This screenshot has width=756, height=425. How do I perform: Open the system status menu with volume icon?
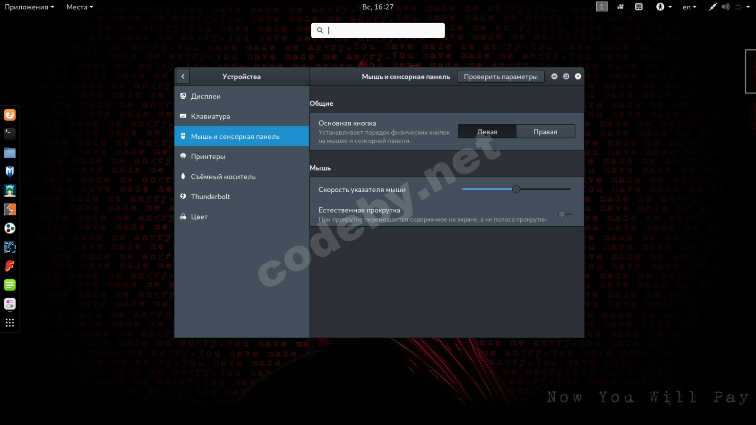[730, 7]
